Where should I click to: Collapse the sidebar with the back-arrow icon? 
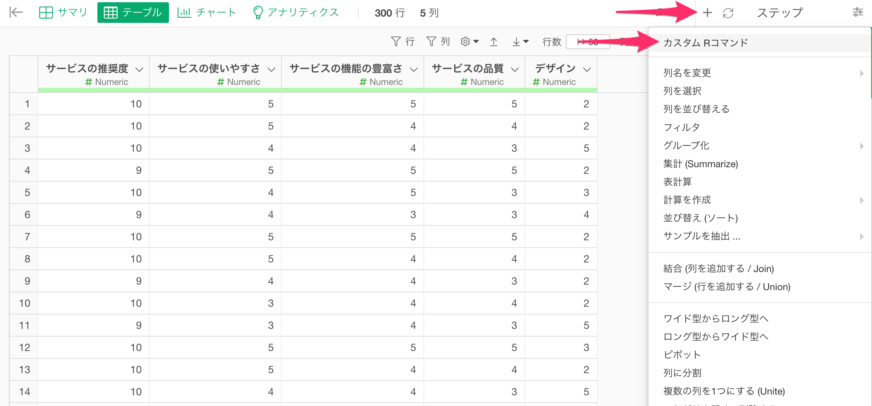click(16, 13)
